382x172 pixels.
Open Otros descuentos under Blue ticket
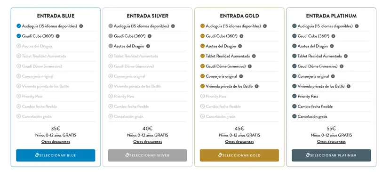click(56, 142)
